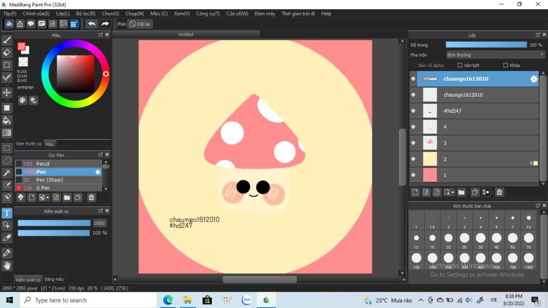Image resolution: width=548 pixels, height=308 pixels.
Task: Open the Bộ lọc(R) menu
Action: [86, 13]
